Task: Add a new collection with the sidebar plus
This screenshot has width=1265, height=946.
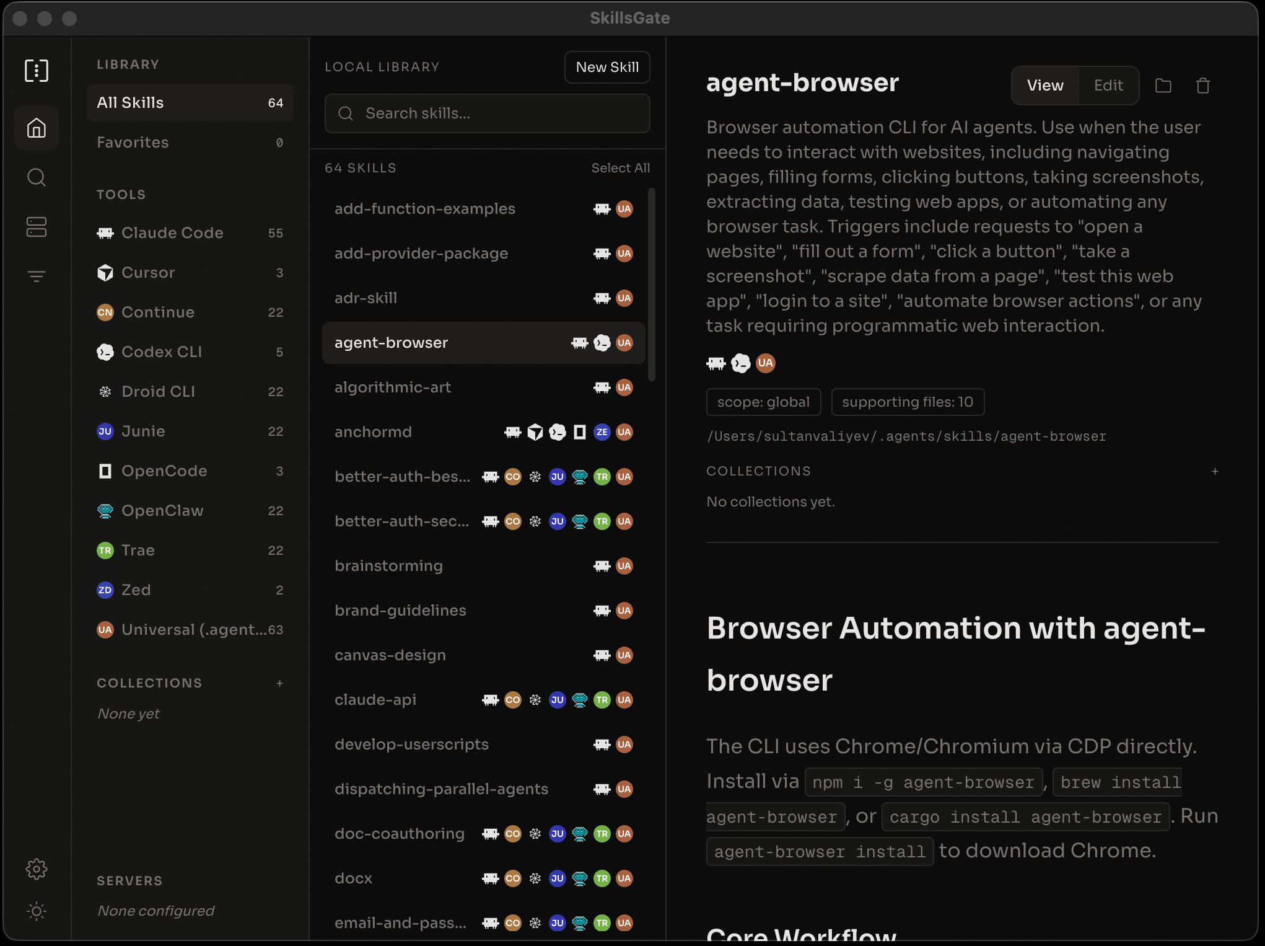Action: coord(280,683)
